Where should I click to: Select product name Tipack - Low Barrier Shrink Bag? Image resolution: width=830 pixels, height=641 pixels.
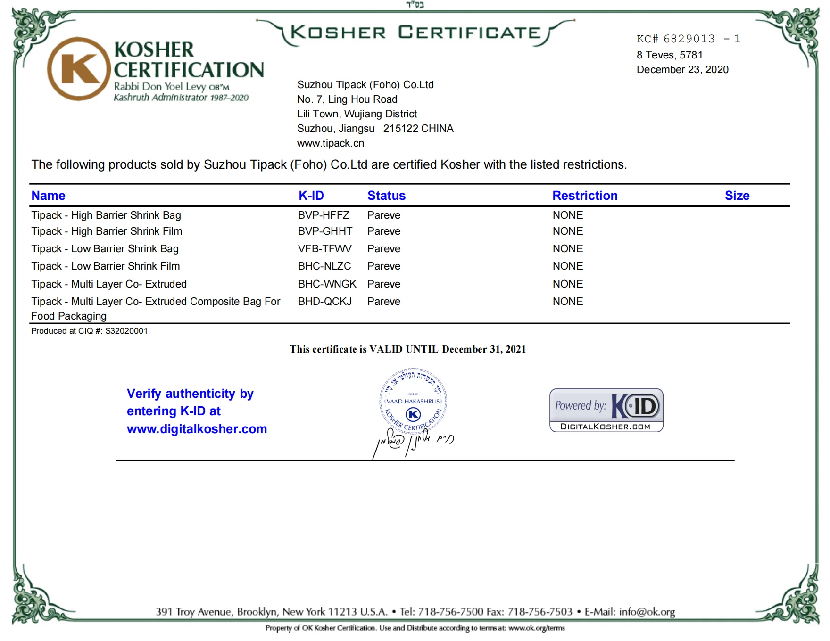(105, 249)
